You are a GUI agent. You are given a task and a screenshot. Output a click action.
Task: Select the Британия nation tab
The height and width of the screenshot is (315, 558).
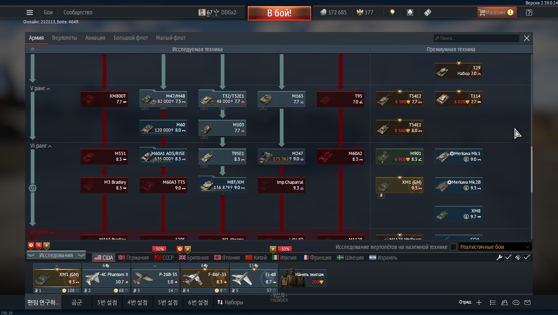(193, 258)
